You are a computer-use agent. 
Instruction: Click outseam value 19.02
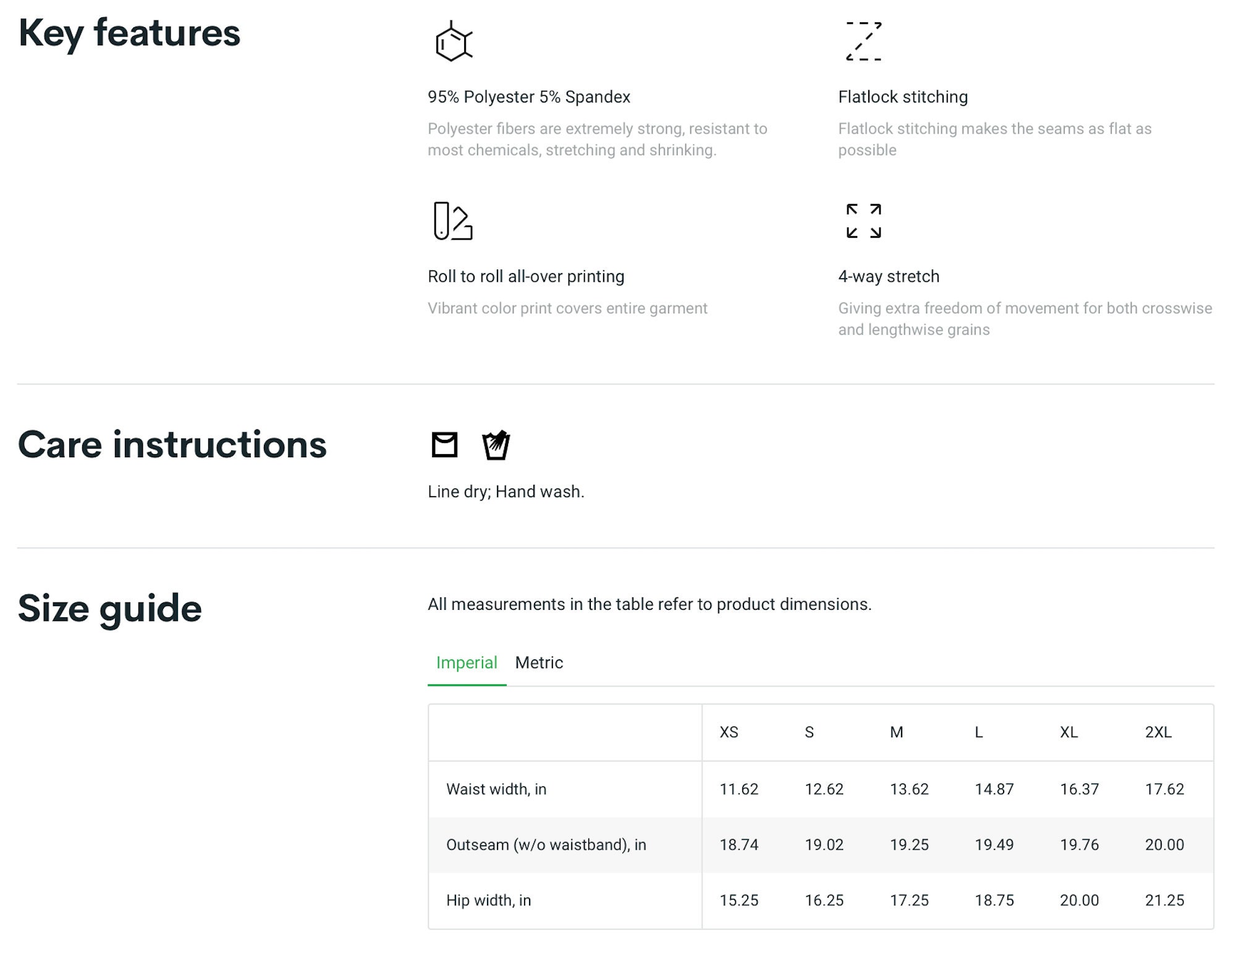point(824,845)
